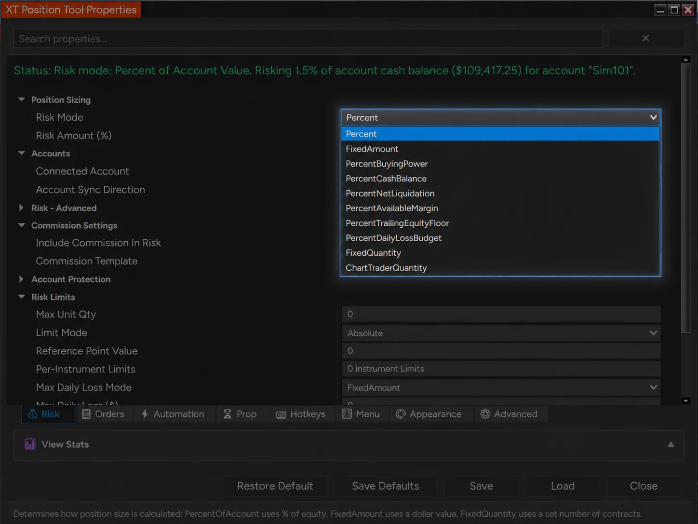The height and width of the screenshot is (524, 698).
Task: Click the View Stats bar chart icon
Action: (30, 444)
